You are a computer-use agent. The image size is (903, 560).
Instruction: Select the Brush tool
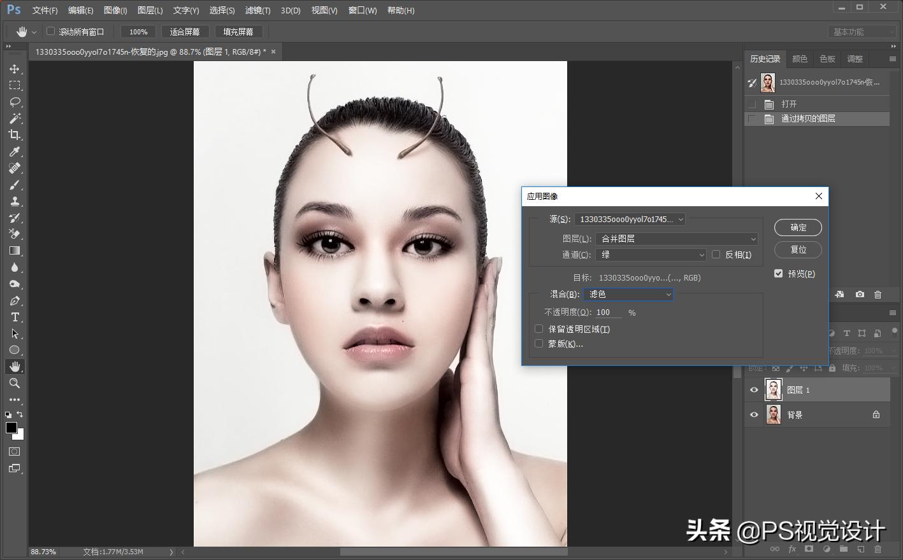pos(15,185)
